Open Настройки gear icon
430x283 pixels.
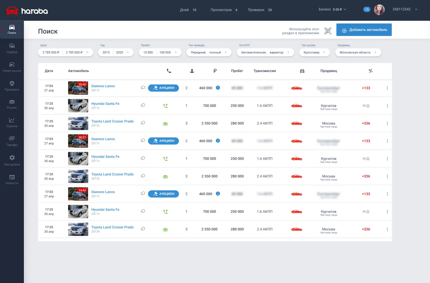(x=12, y=158)
